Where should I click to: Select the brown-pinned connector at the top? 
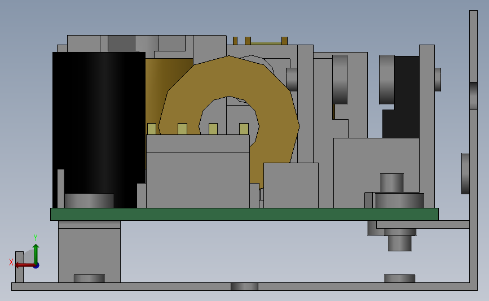point(261,41)
